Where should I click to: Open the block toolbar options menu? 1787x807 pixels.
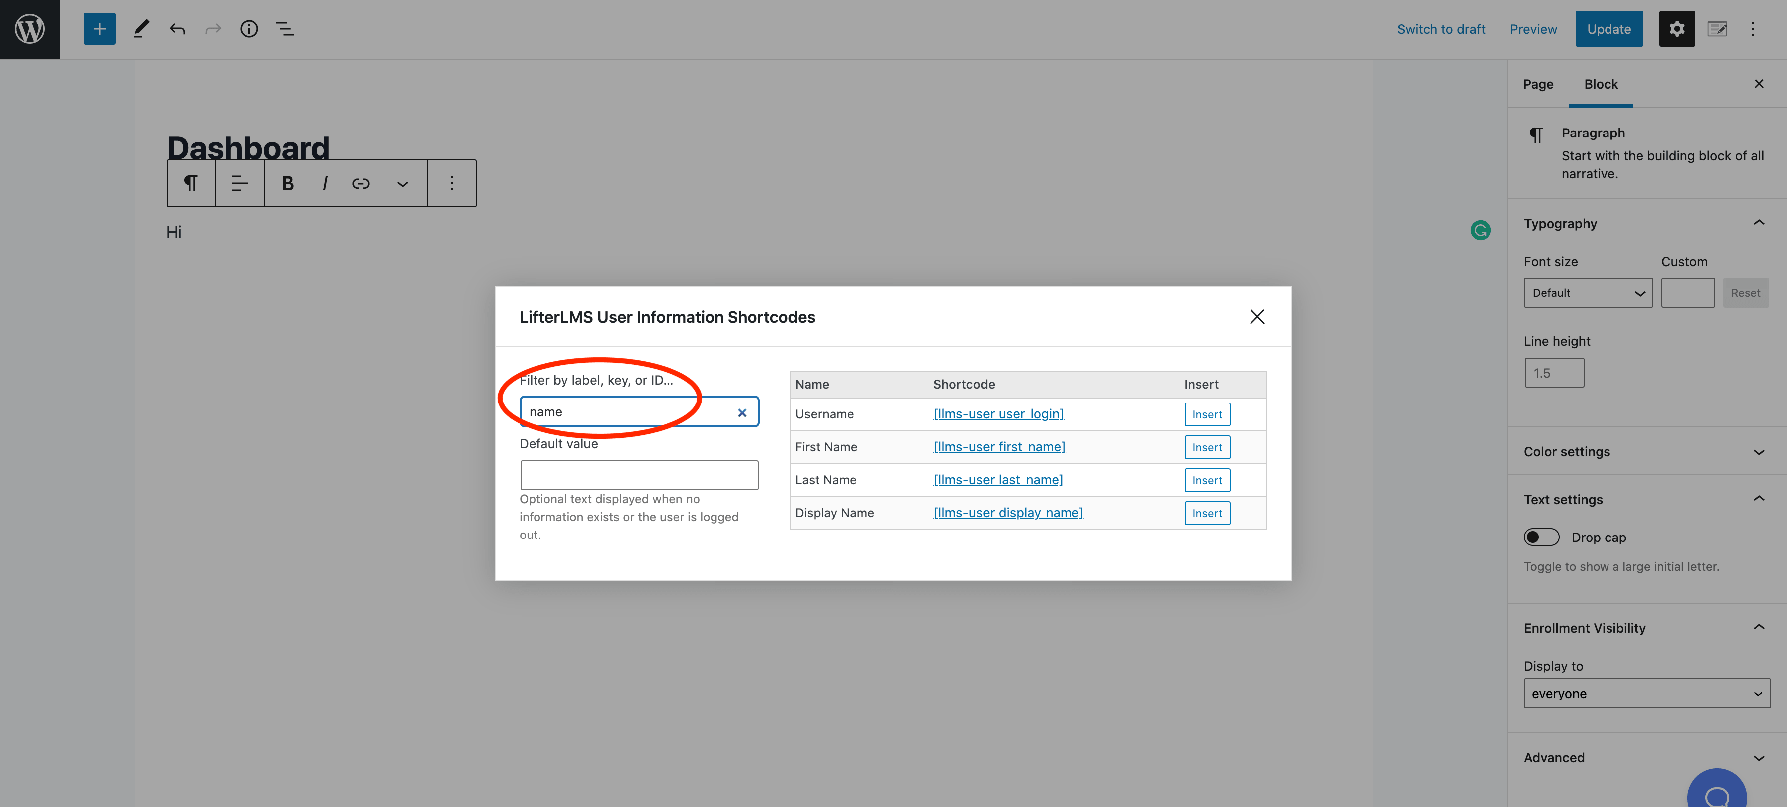click(452, 183)
